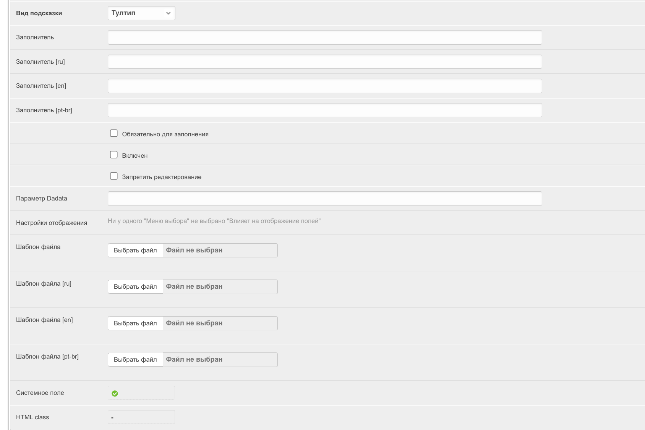Choose file for Шаблон файла [en]

pyautogui.click(x=135, y=323)
